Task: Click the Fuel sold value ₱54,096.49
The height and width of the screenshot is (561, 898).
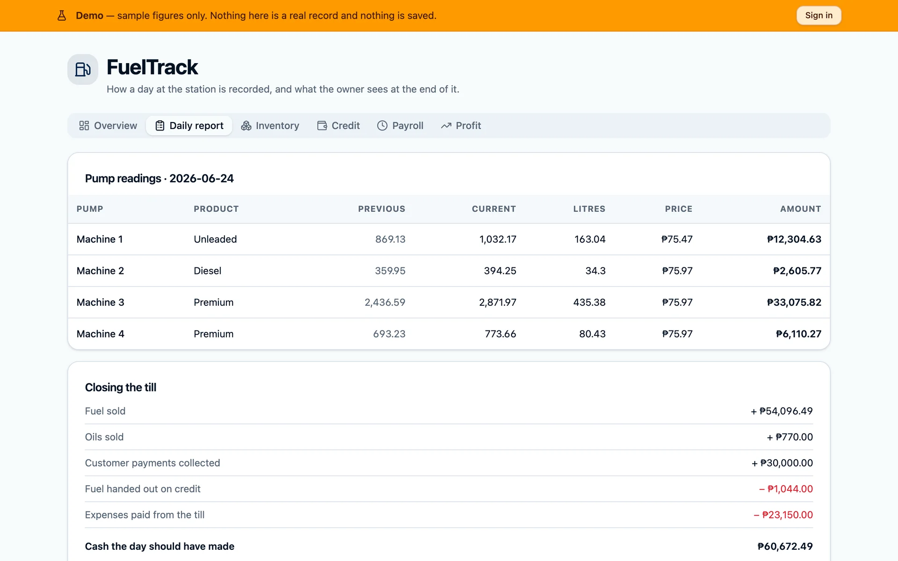Action: [782, 411]
